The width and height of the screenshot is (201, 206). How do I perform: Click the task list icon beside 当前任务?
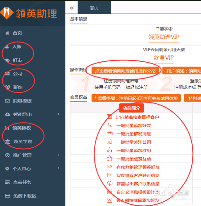pos(7,182)
